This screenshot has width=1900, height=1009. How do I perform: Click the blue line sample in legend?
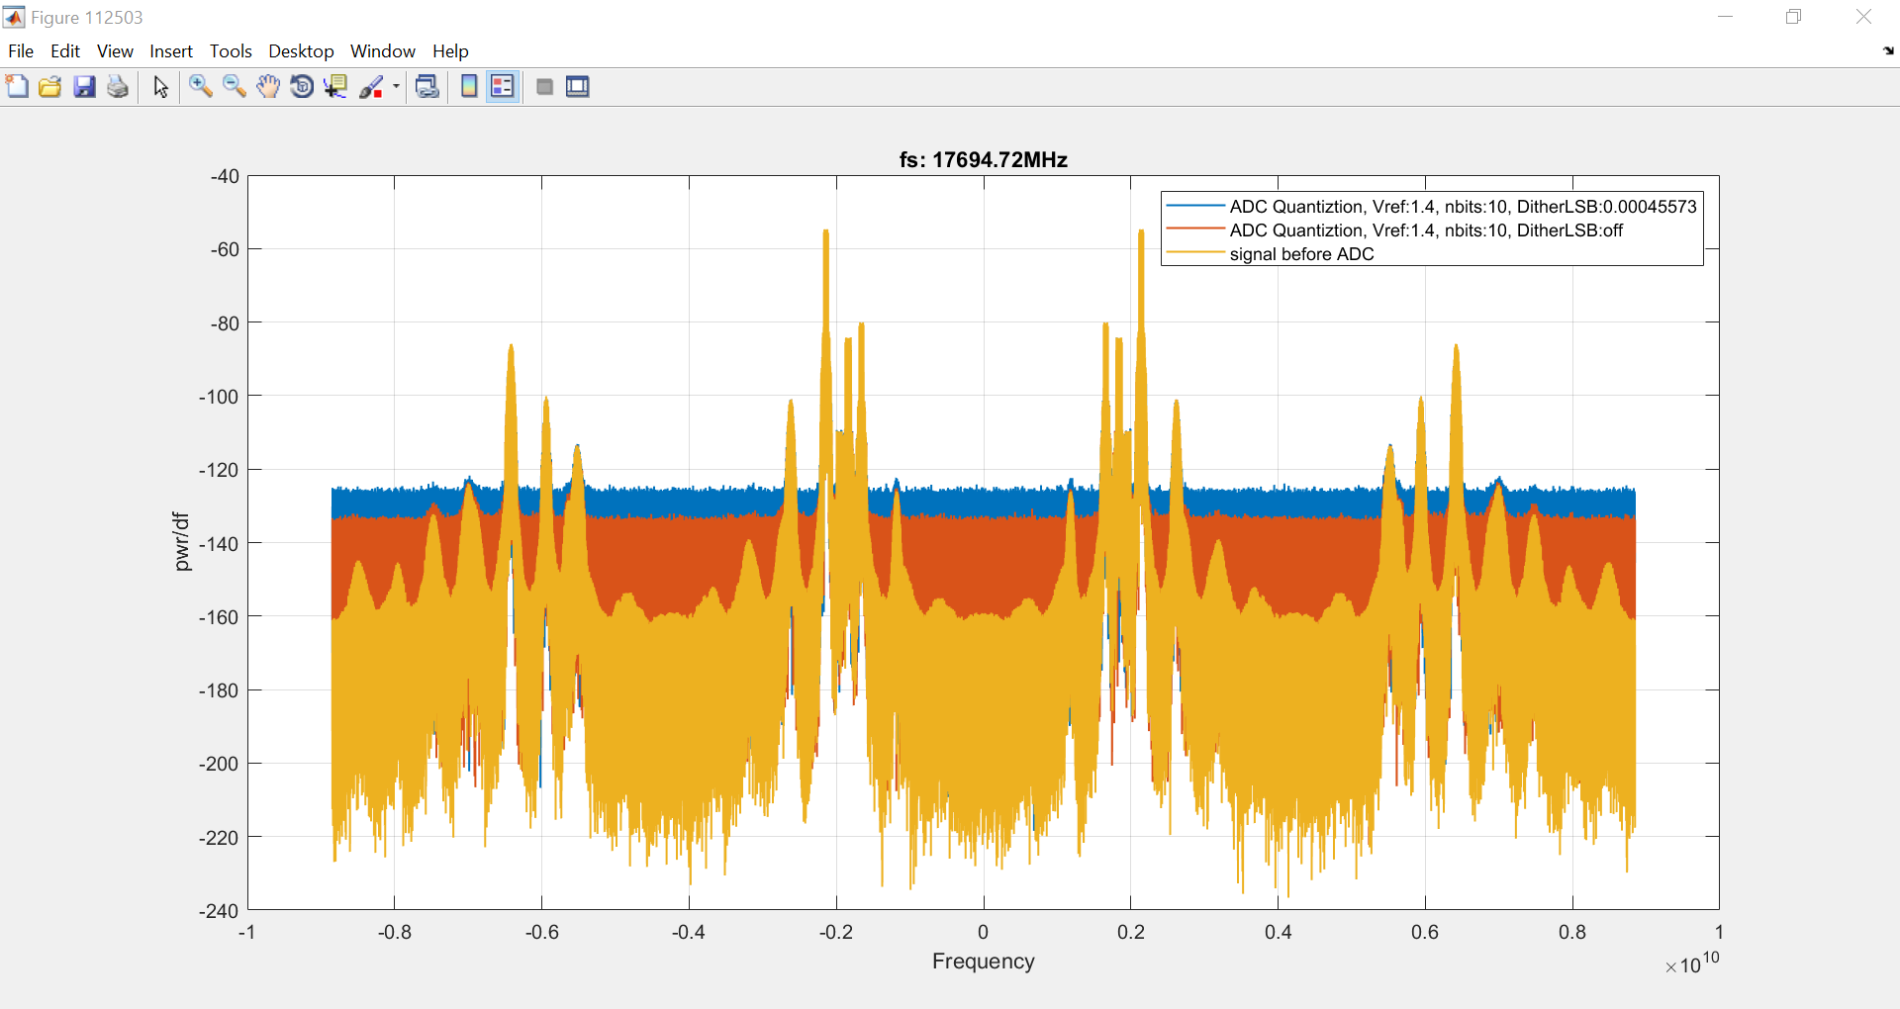pyautogui.click(x=1195, y=206)
